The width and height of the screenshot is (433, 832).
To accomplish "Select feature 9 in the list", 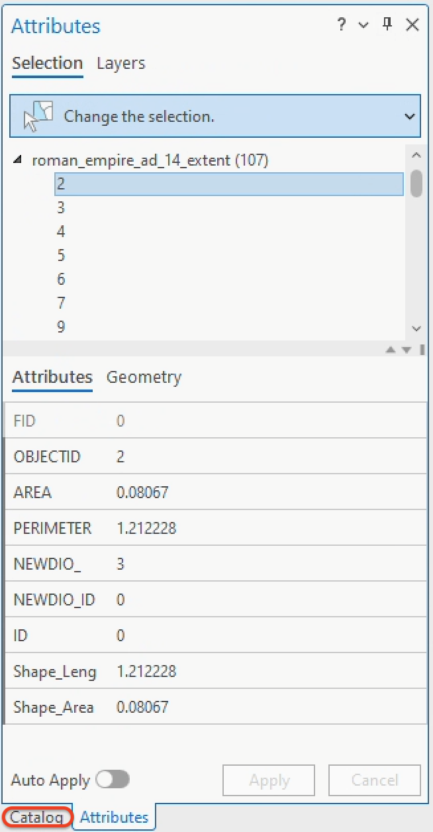I will (x=61, y=327).
